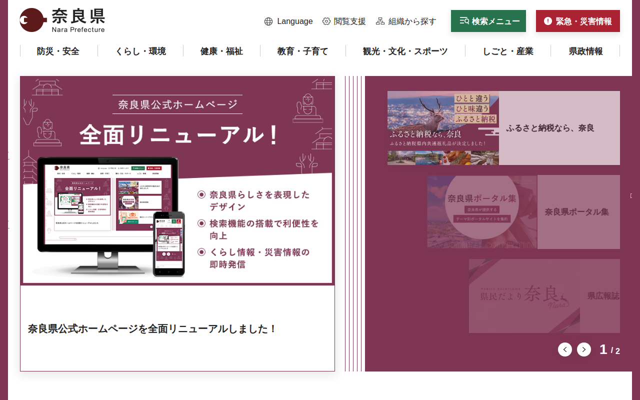Open the 県政情報 menu
The image size is (640, 400).
tap(585, 51)
